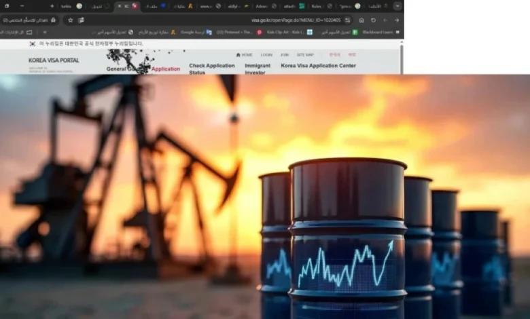This screenshot has height=319, width=530.
Task: Expand the tab search dropdown arrow
Action: click(397, 5)
